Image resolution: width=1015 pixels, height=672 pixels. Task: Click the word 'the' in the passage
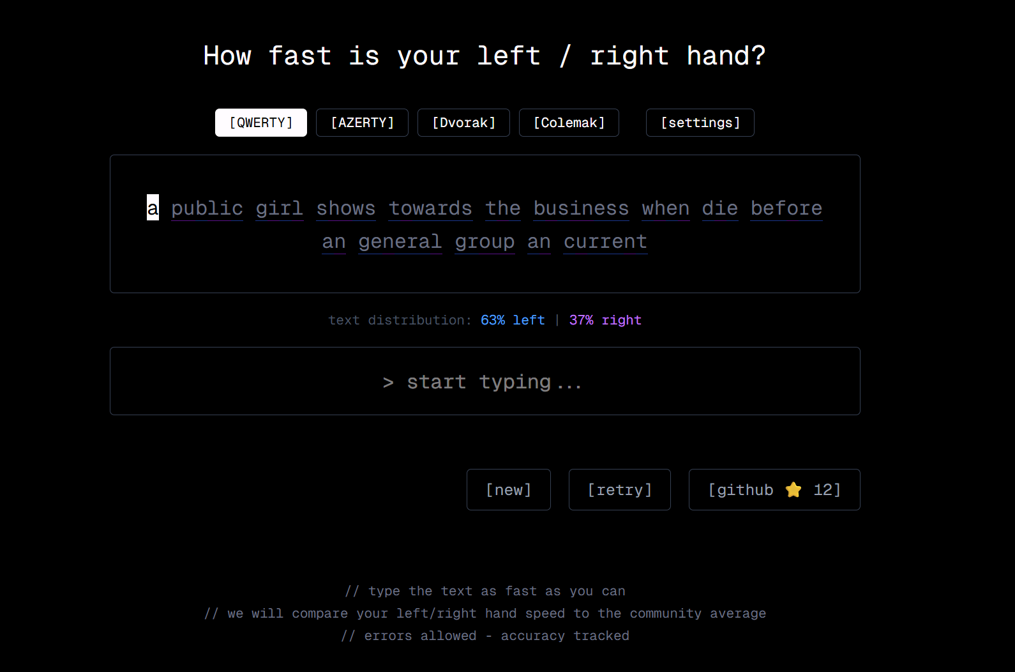[x=503, y=208]
